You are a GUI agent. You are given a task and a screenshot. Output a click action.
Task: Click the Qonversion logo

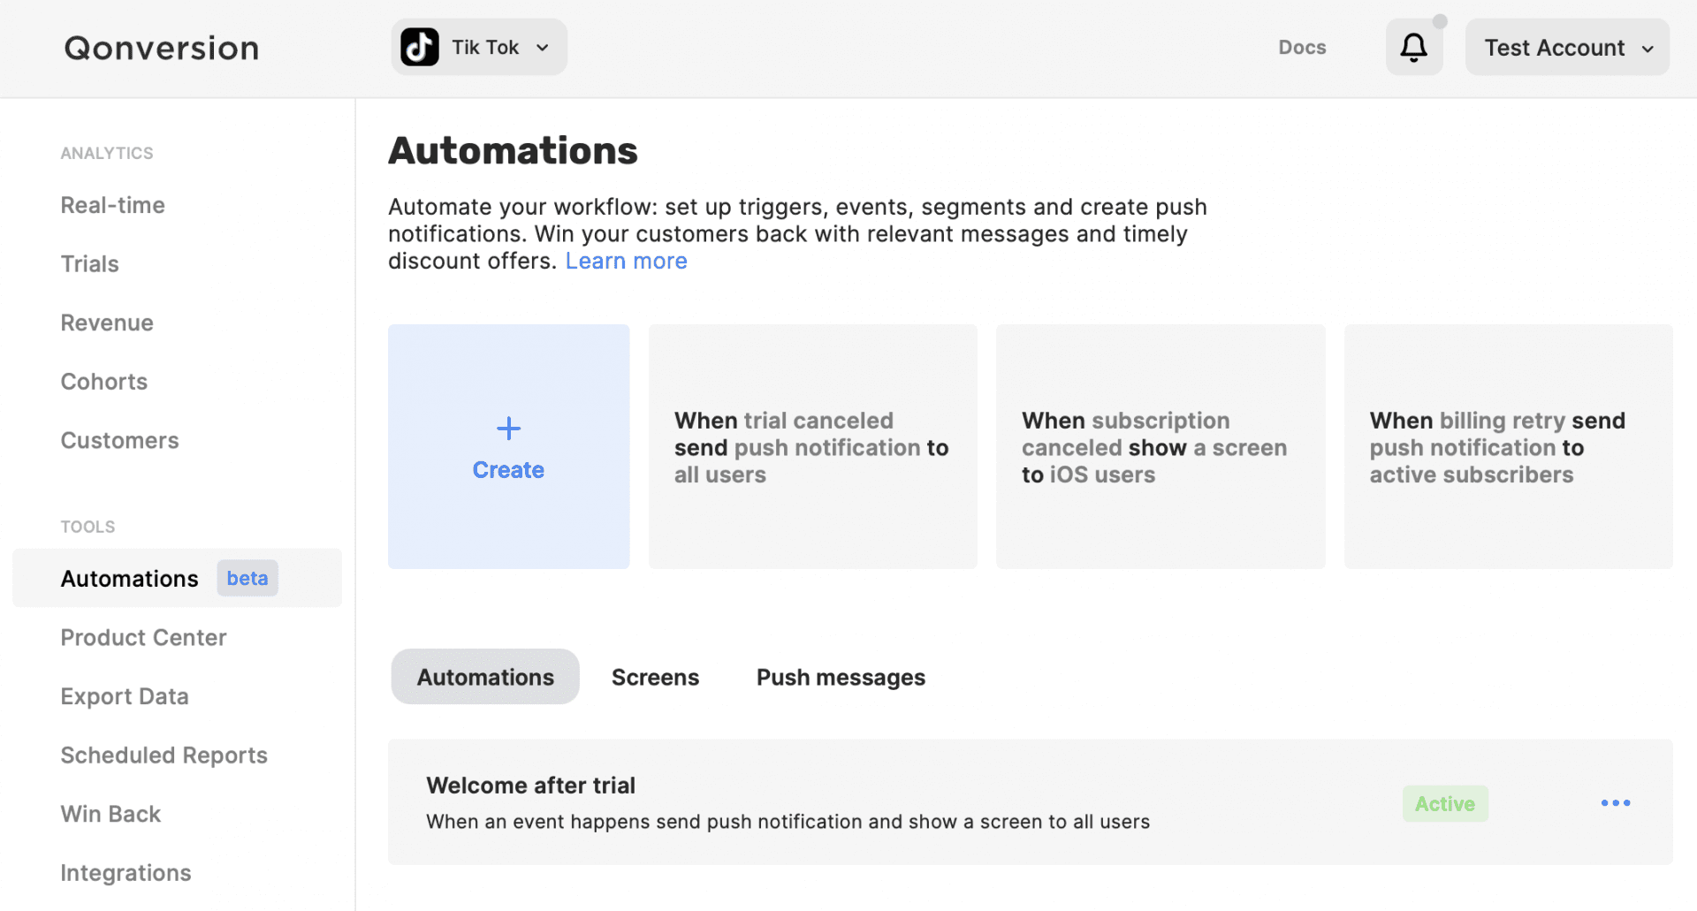(x=161, y=47)
